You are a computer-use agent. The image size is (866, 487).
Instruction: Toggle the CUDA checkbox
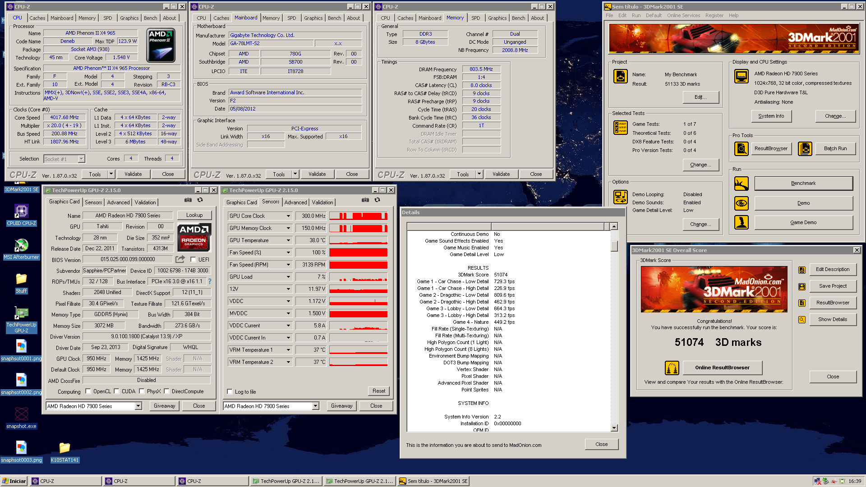click(116, 391)
